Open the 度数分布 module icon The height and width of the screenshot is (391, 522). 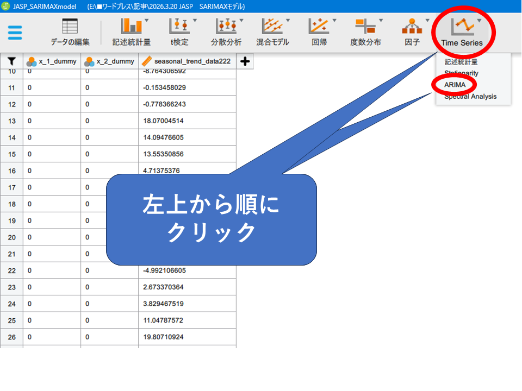point(365,31)
